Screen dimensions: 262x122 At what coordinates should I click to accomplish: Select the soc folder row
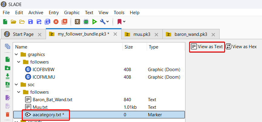(99, 85)
